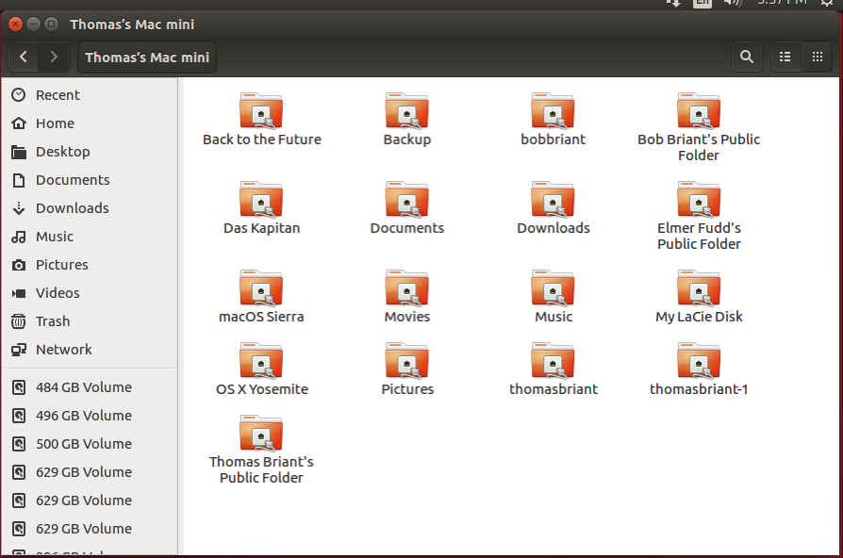The image size is (843, 558).
Task: Mount the 500 GB Volume
Action: click(x=90, y=444)
